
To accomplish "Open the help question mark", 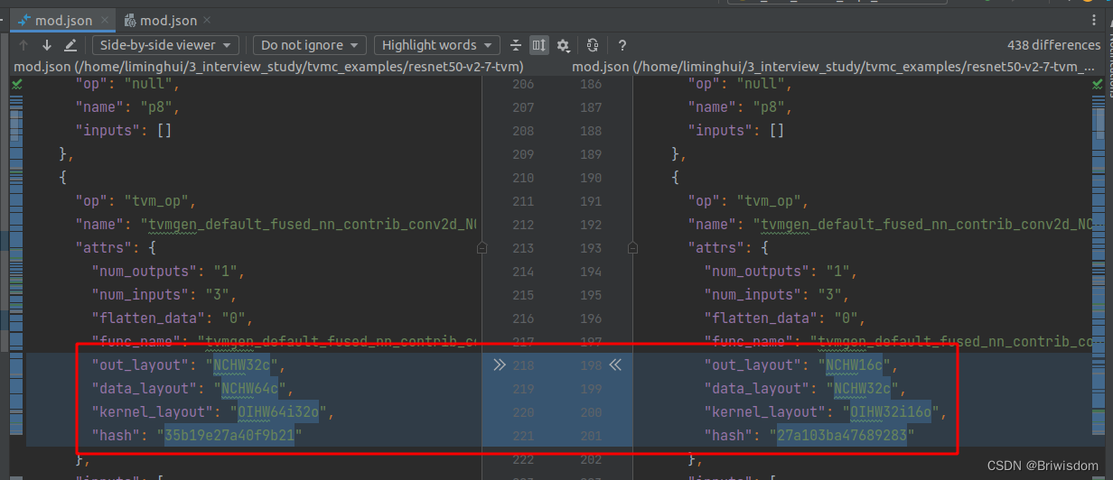I will (x=622, y=45).
